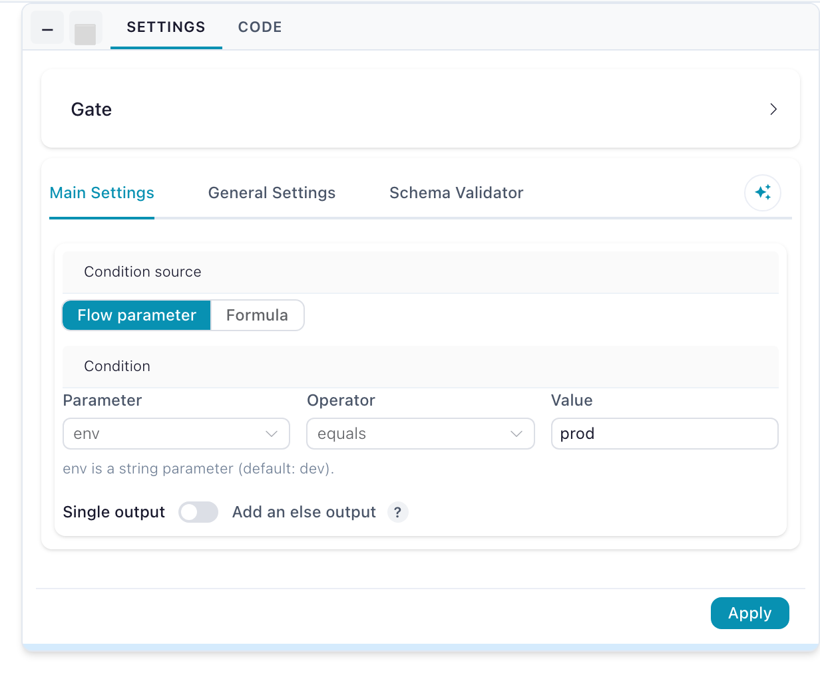Minimize the panel with the dash icon

[x=47, y=29]
